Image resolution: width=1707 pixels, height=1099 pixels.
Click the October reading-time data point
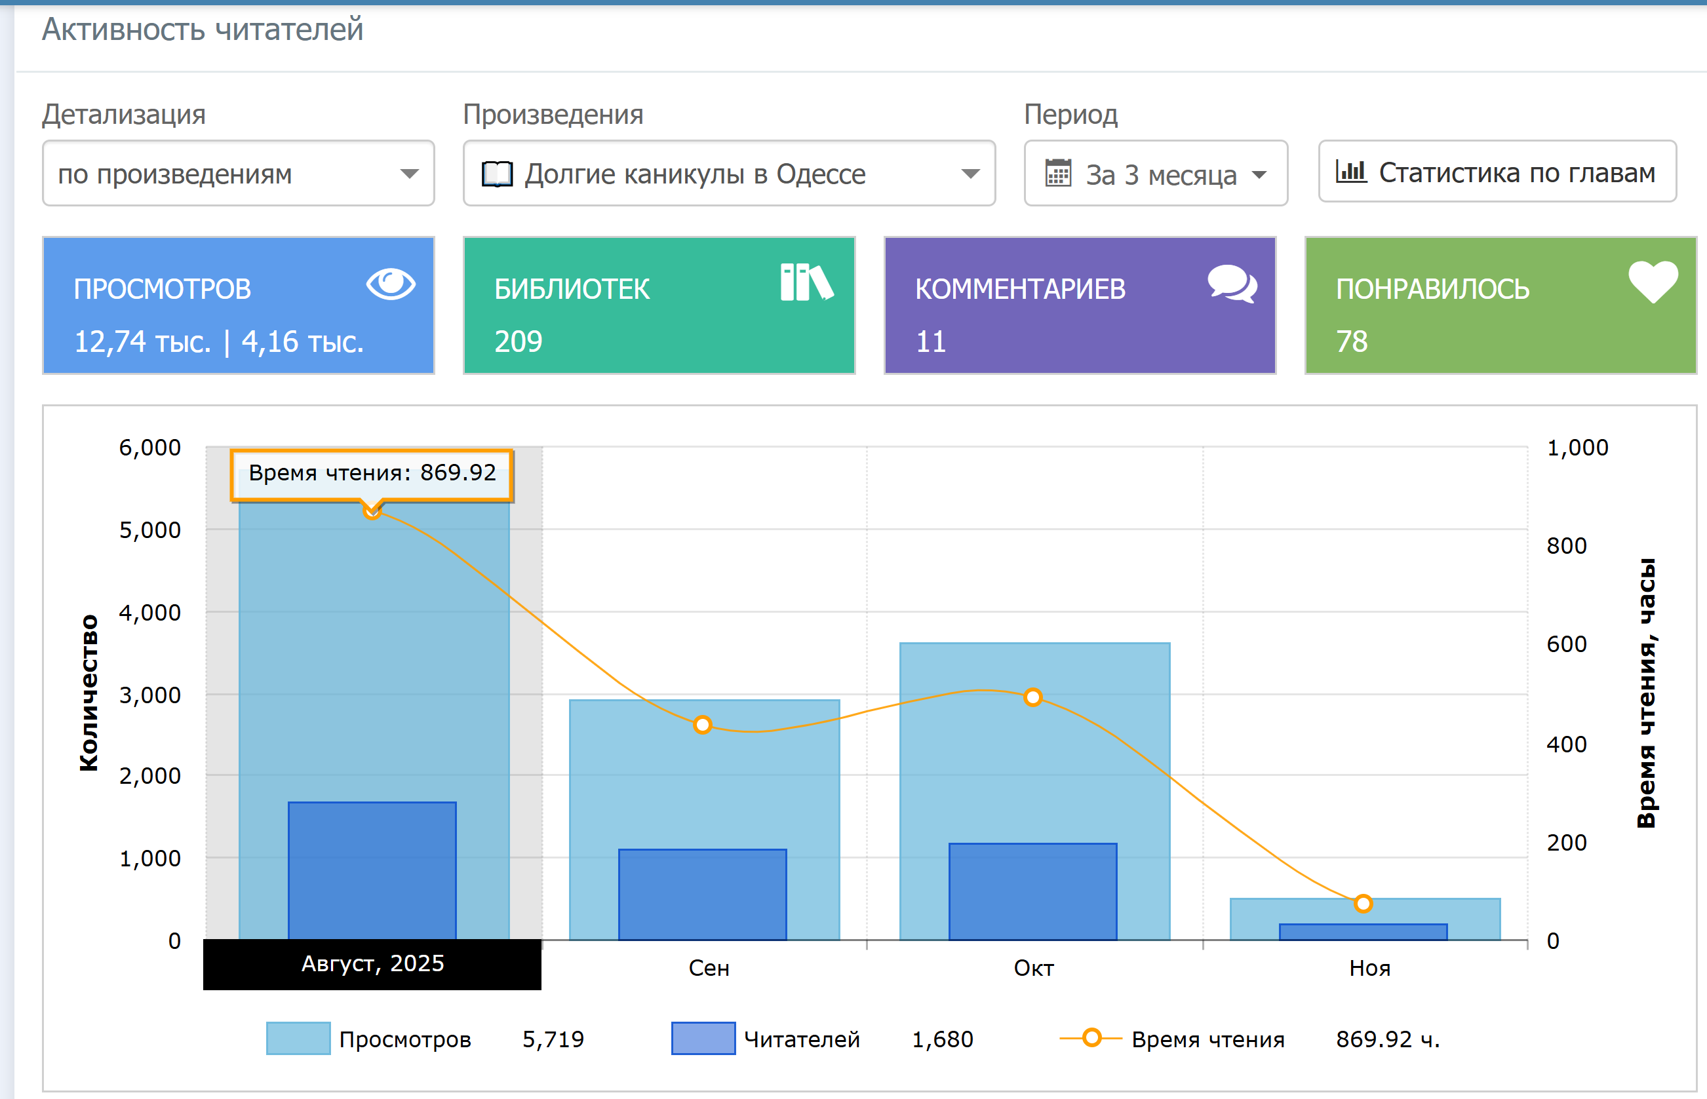(1032, 697)
